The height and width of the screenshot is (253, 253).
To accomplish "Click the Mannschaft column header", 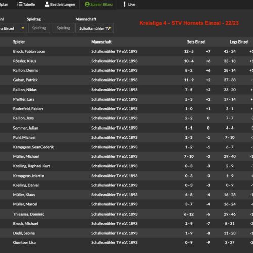I will click(x=101, y=42).
